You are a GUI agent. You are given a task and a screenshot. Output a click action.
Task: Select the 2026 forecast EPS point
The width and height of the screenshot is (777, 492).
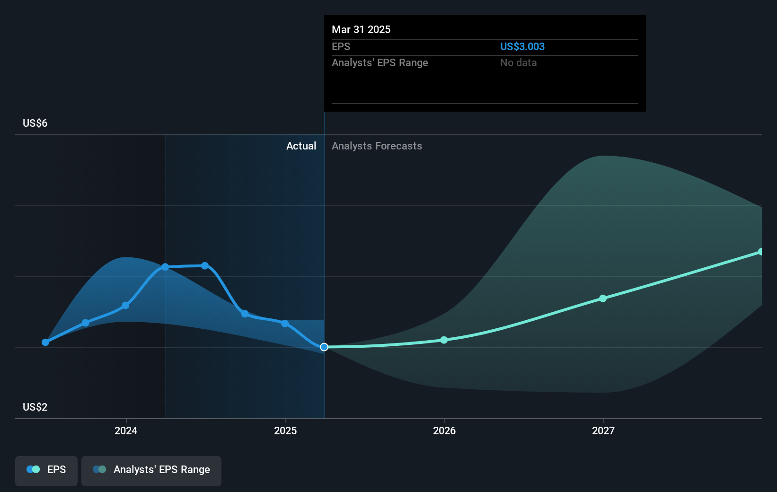[444, 340]
